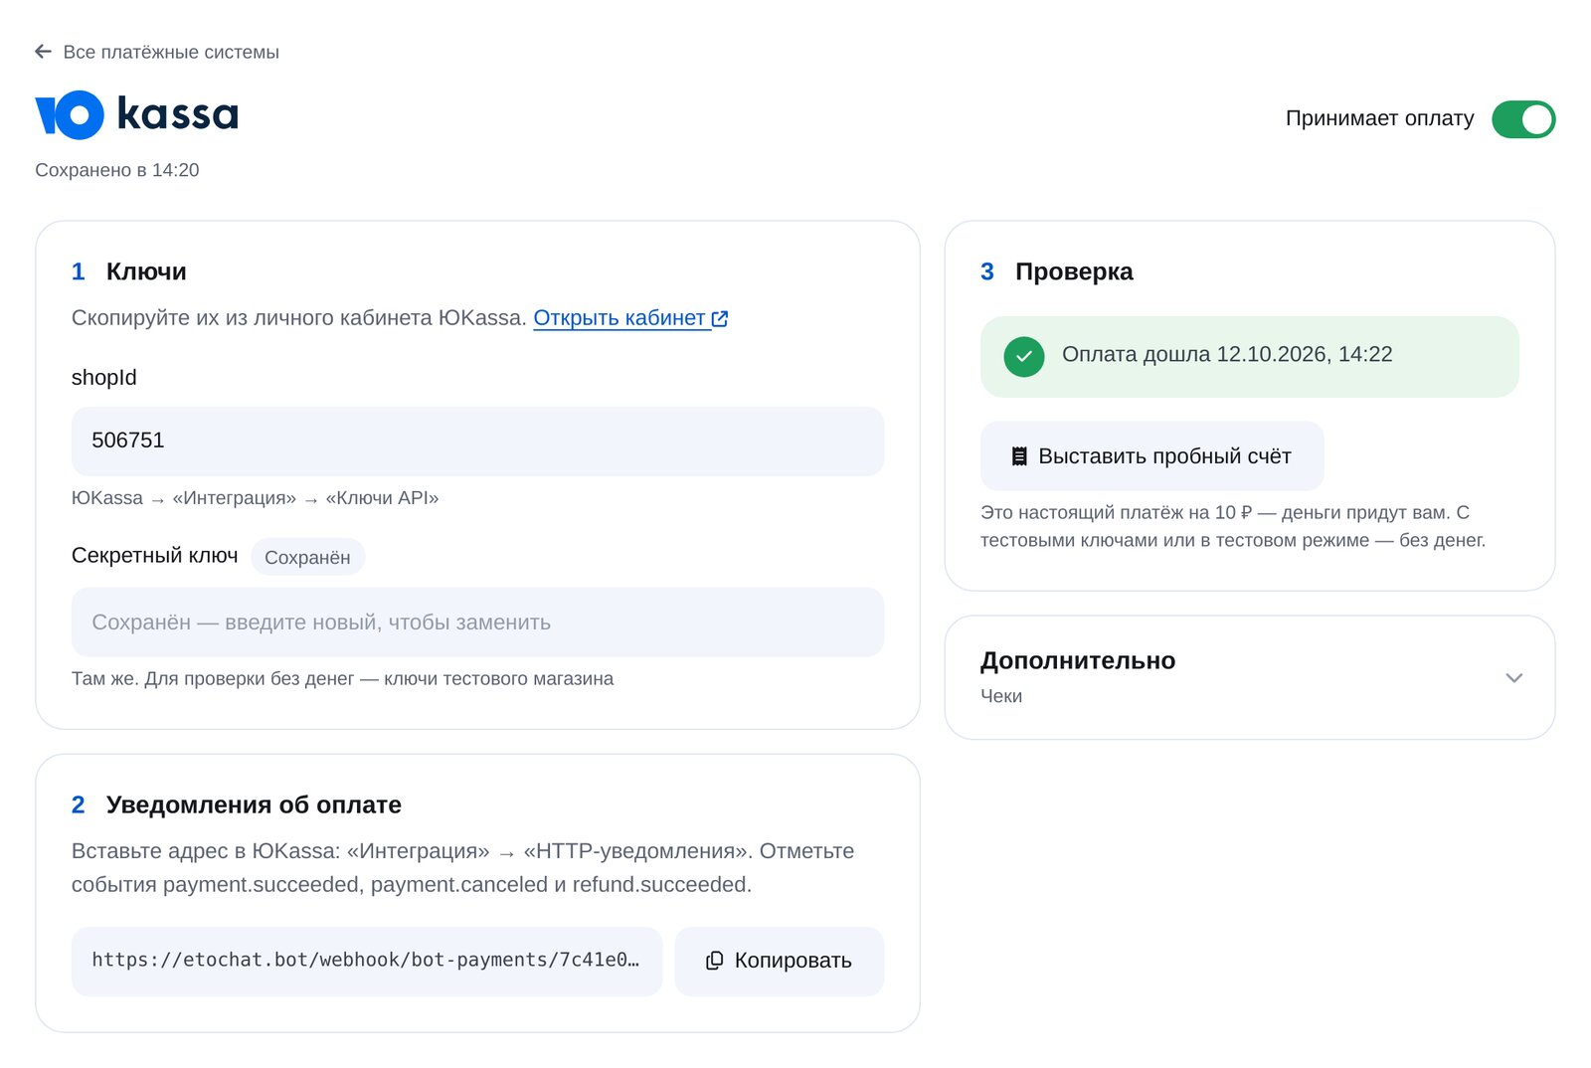Click Все платёжные системы back link

[x=157, y=52]
